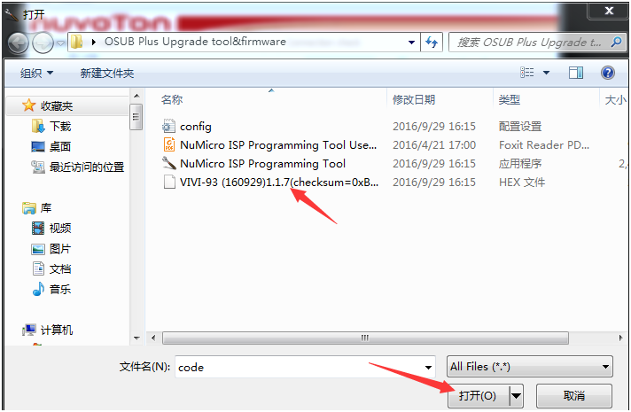This screenshot has width=631, height=412.
Task: Expand the file name history dropdown
Action: tap(428, 367)
